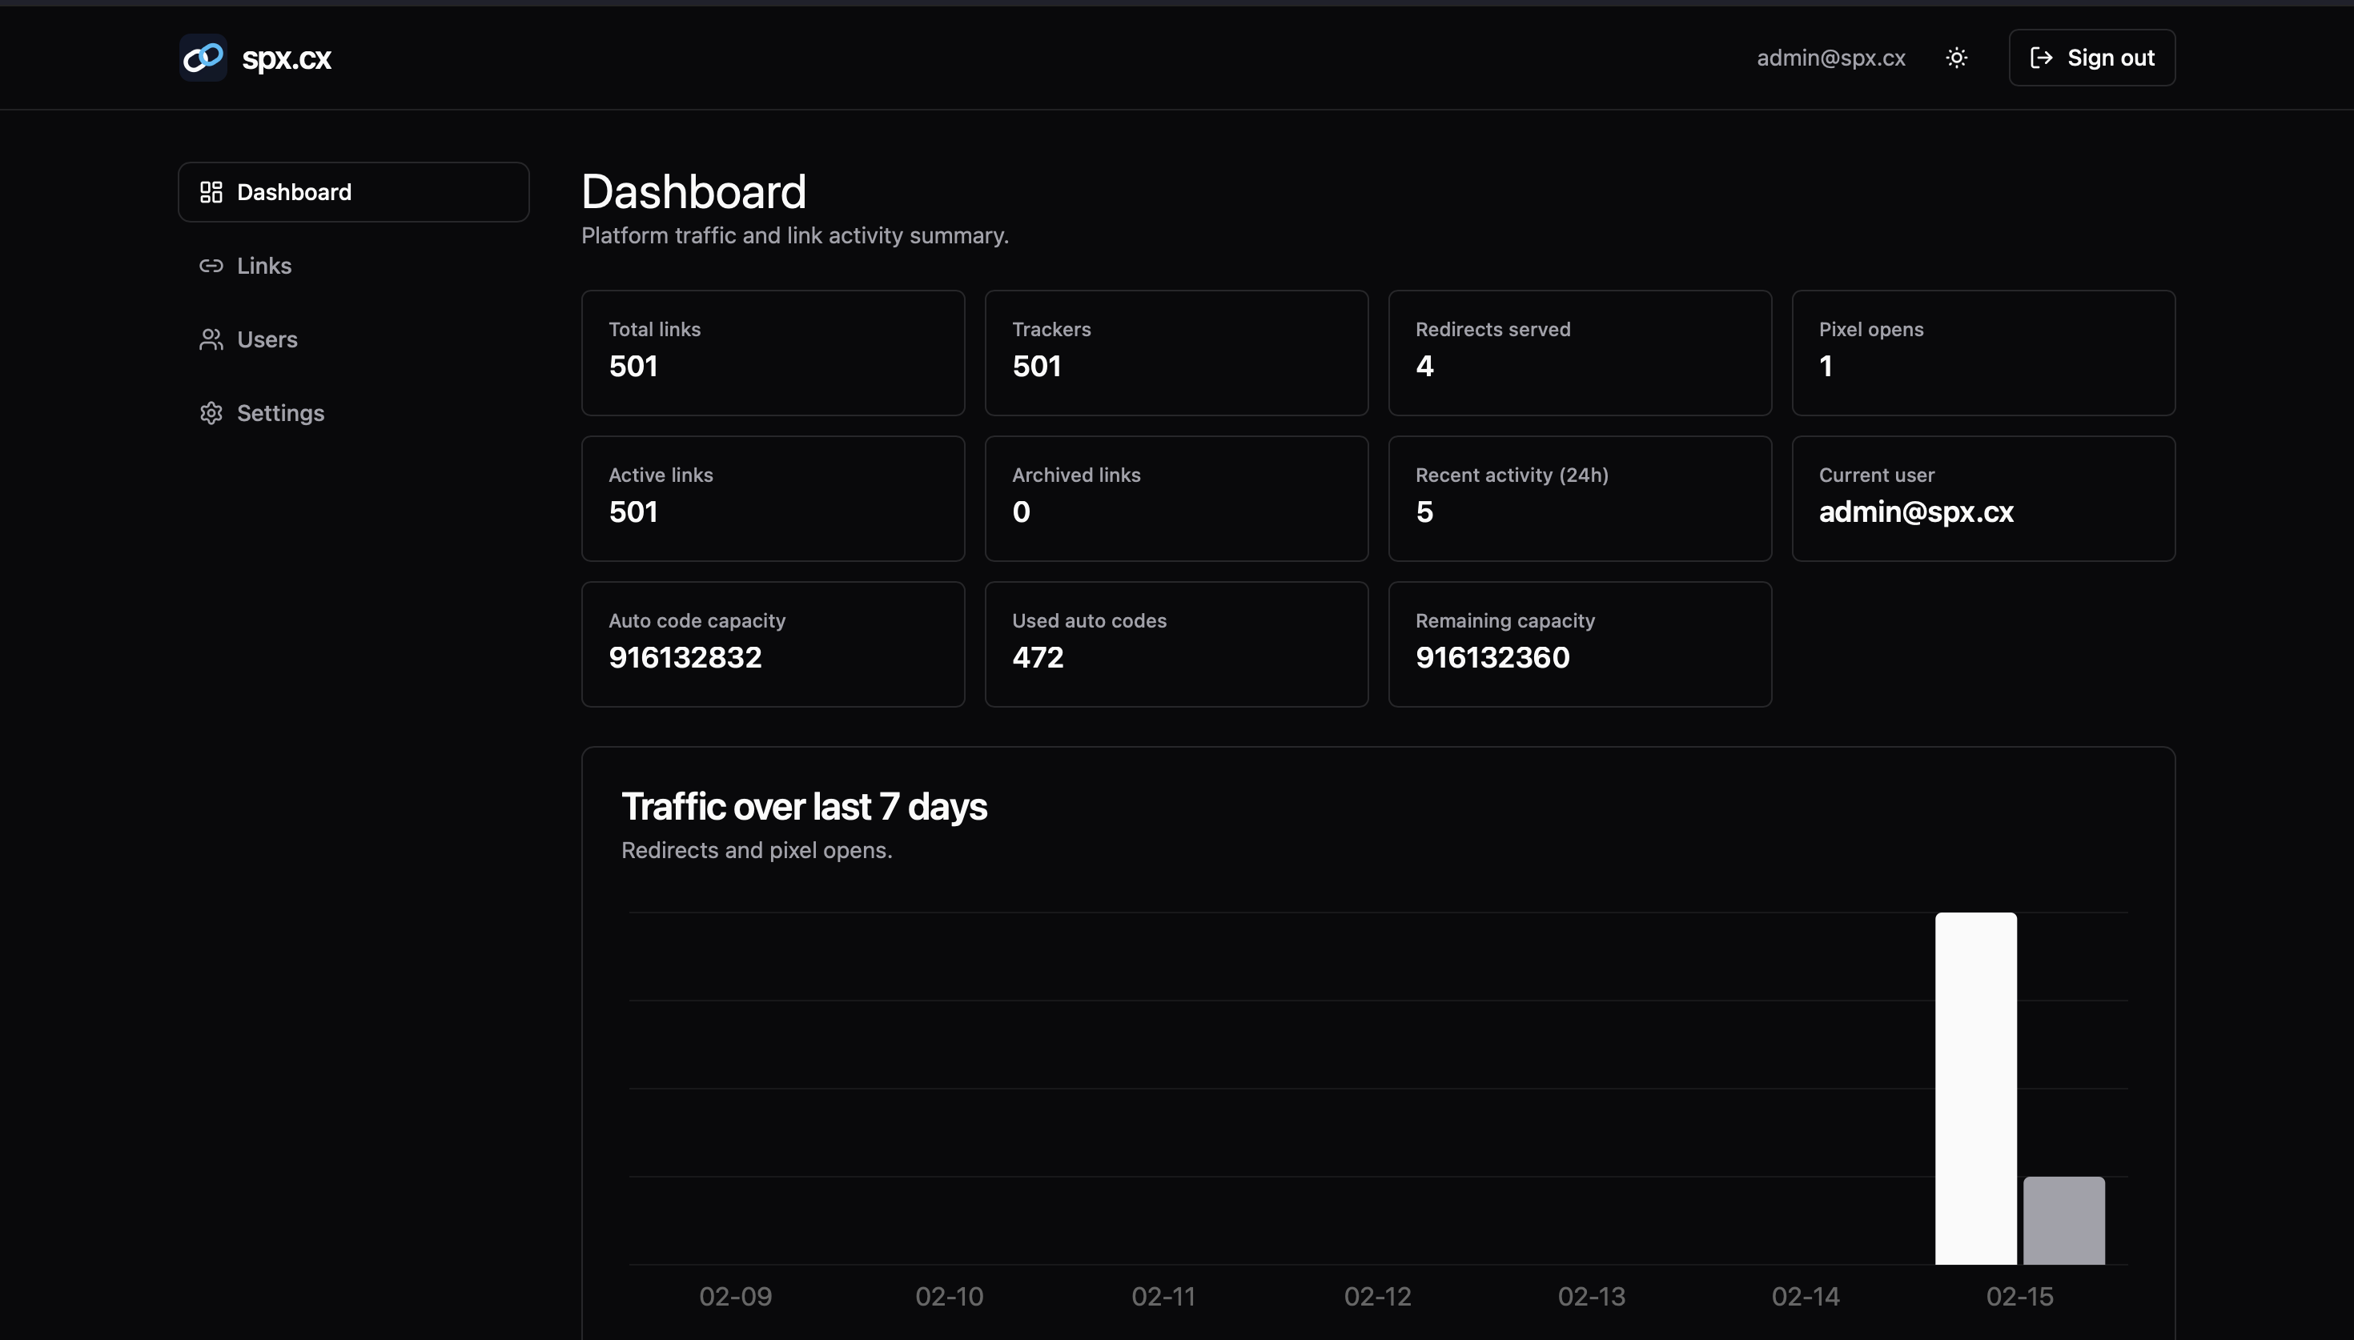
Task: Click the admin@spx.cx account label
Action: click(x=1830, y=57)
